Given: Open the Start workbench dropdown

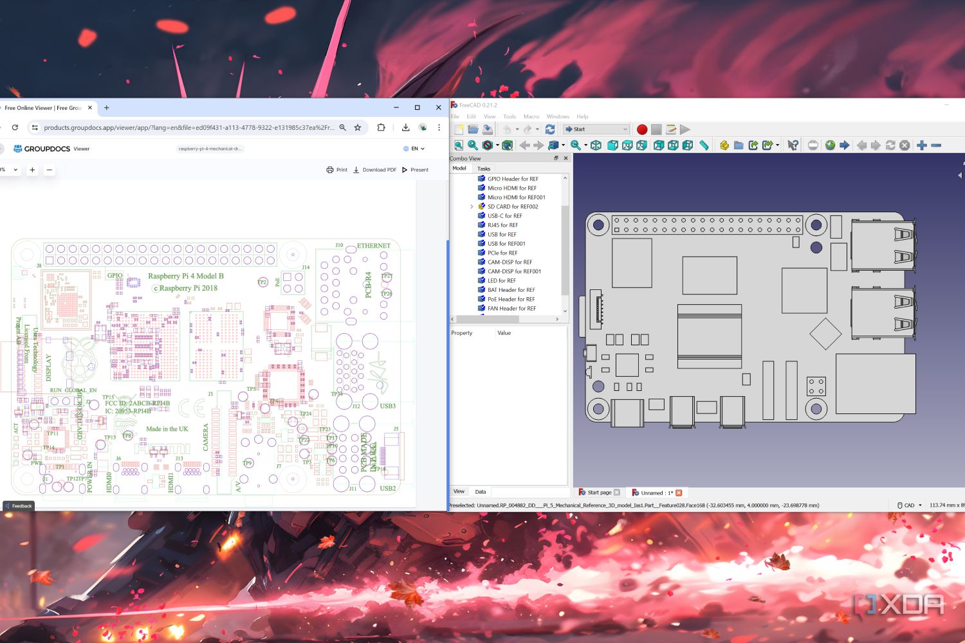Looking at the screenshot, I should click(596, 129).
